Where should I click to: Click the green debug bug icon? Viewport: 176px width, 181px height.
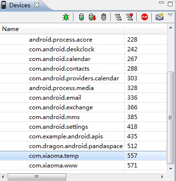click(66, 17)
